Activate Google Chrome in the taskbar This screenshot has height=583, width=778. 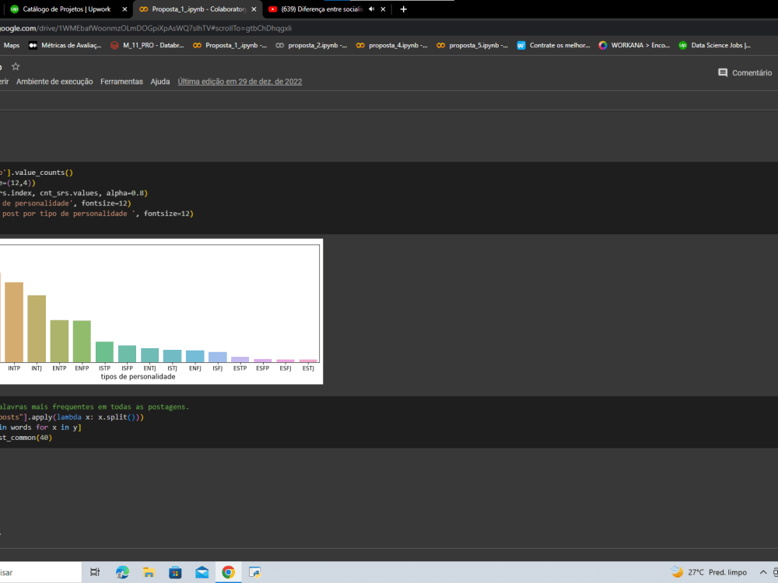pyautogui.click(x=227, y=571)
